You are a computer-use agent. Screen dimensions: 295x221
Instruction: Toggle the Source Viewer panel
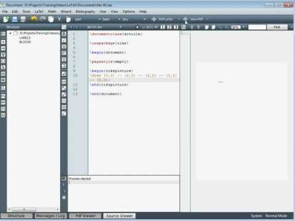(x=119, y=215)
